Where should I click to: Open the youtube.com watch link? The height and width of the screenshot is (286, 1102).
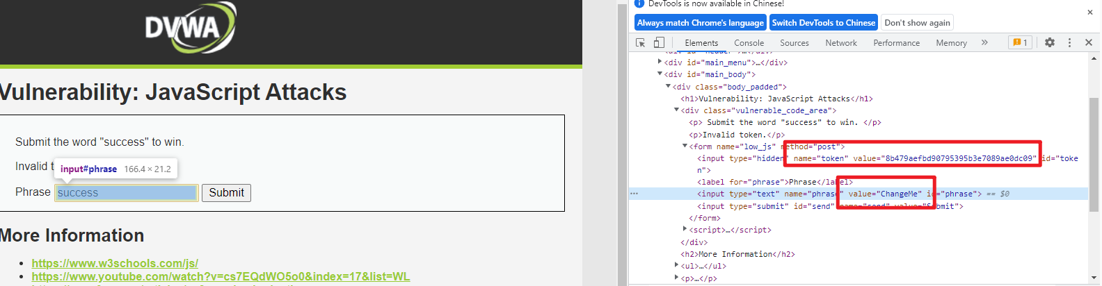tap(221, 277)
